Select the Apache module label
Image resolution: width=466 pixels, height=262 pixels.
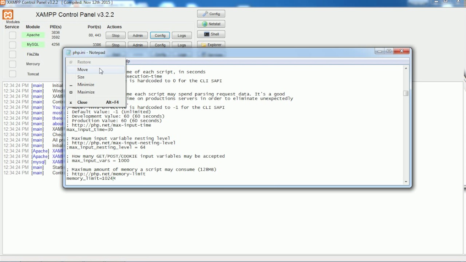(x=33, y=35)
